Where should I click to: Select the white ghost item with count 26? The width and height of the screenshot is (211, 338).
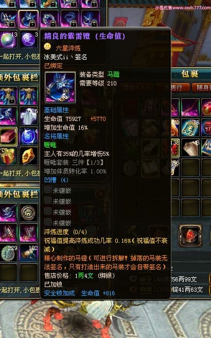(x=29, y=116)
